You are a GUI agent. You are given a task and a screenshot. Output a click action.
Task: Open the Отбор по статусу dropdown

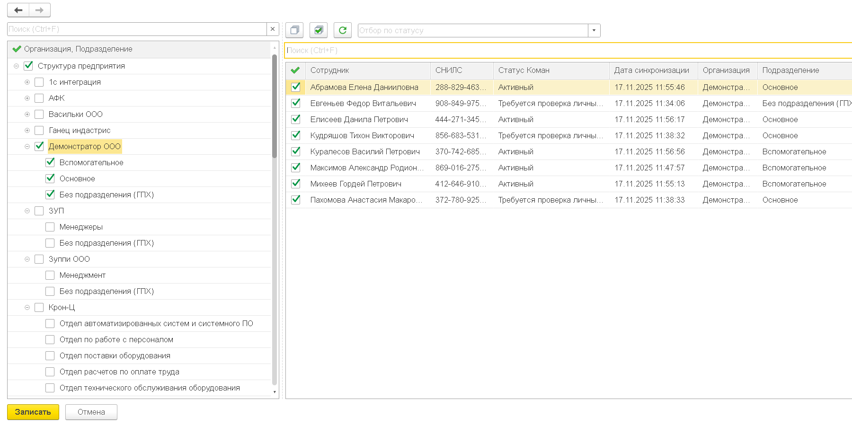[594, 31]
